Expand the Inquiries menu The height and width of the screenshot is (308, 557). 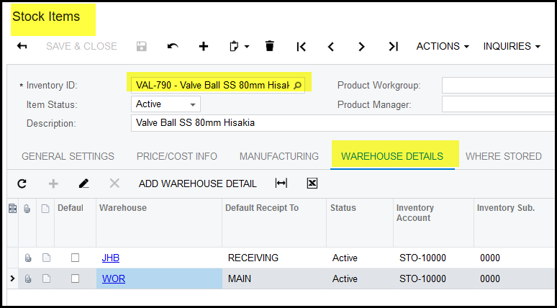pyautogui.click(x=511, y=46)
